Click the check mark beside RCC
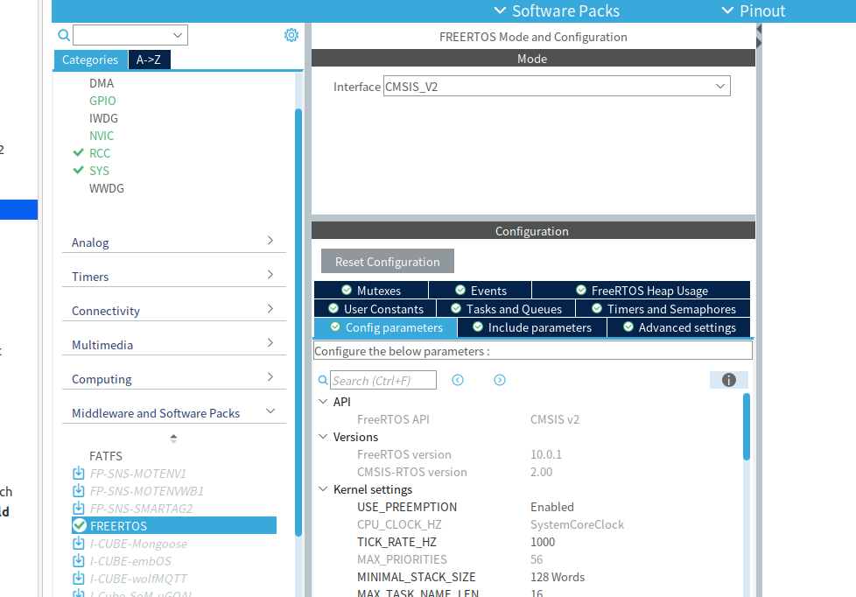 tap(79, 152)
